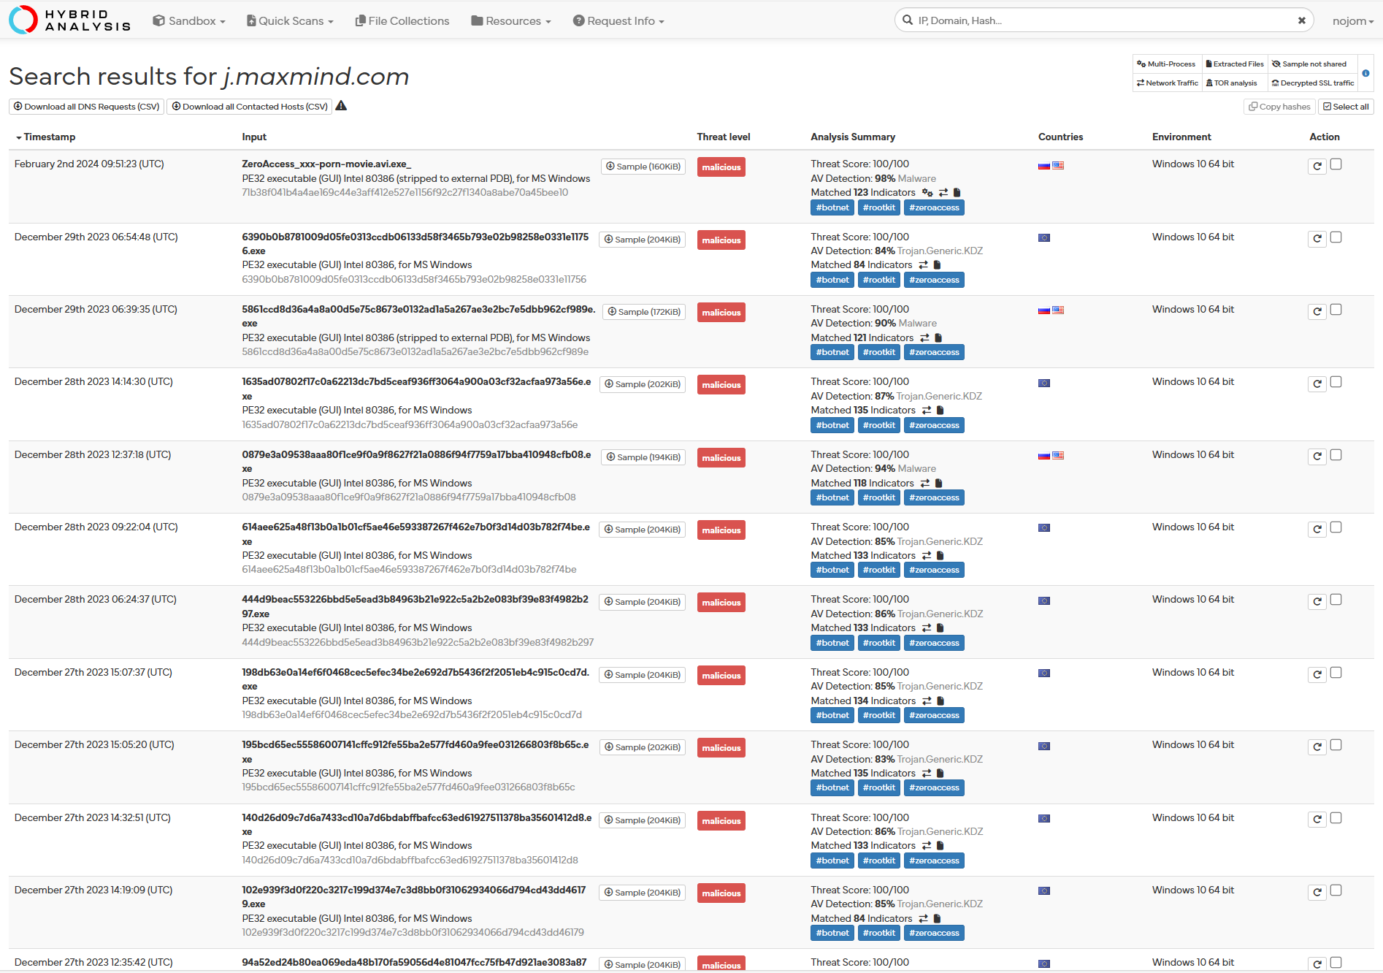Click extracted files icon in 1635ad07802f row
1383x973 pixels.
pyautogui.click(x=940, y=411)
